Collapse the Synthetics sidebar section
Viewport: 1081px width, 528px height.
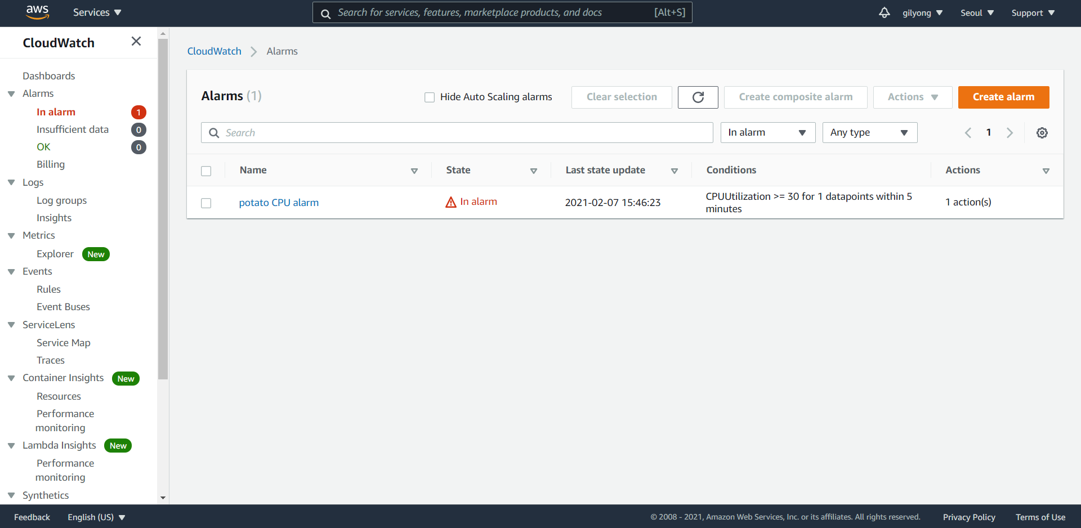(11, 495)
